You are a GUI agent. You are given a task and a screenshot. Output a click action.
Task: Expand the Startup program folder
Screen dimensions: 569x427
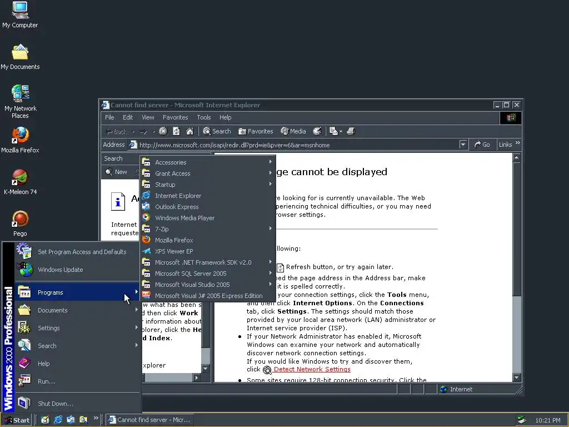coord(208,185)
